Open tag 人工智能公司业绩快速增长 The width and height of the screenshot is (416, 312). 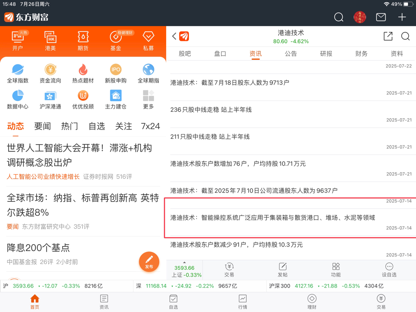(x=43, y=177)
